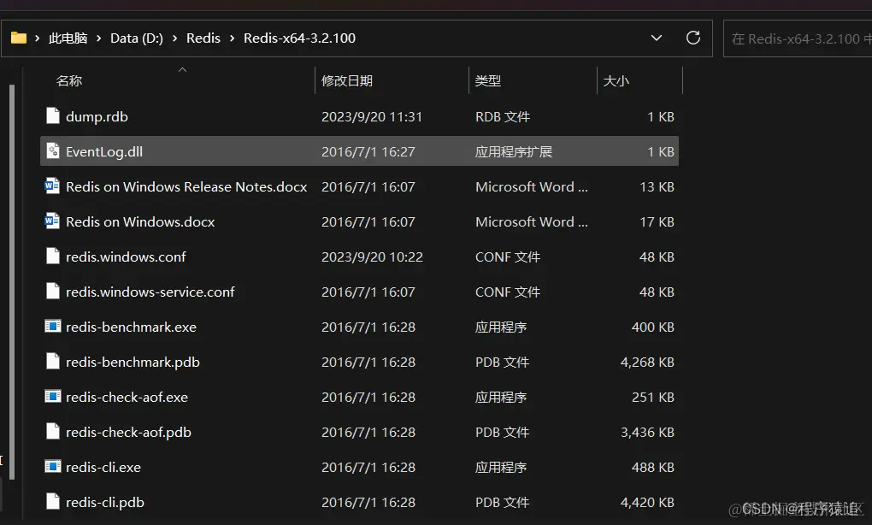Click the redis-check-aof.pdb file icon
The image size is (872, 525).
(x=53, y=432)
